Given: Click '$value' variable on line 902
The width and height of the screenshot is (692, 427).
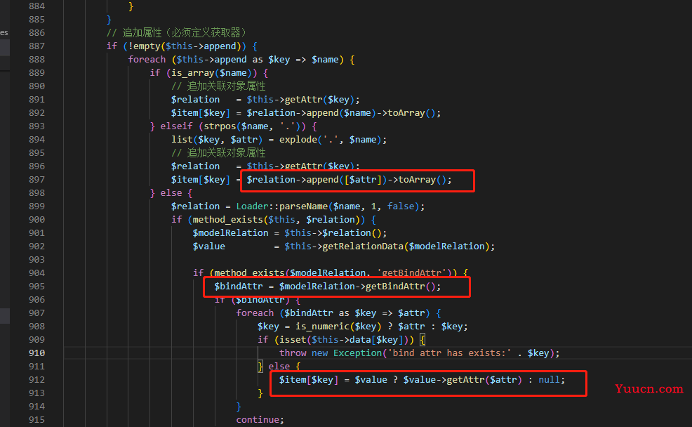Looking at the screenshot, I should tap(208, 247).
